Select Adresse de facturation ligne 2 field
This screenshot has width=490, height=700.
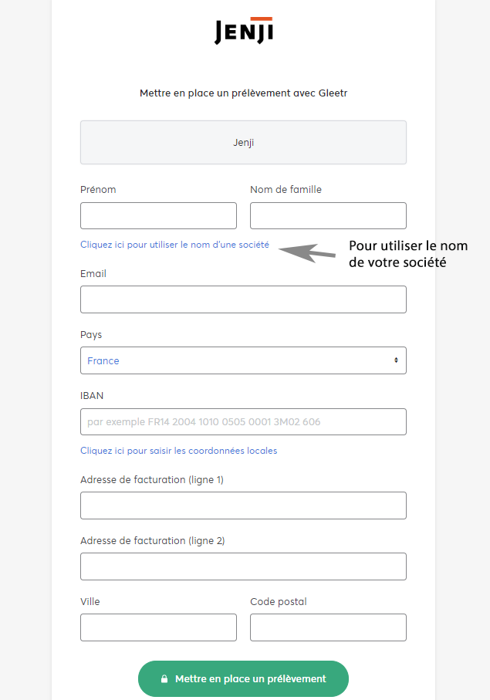243,566
